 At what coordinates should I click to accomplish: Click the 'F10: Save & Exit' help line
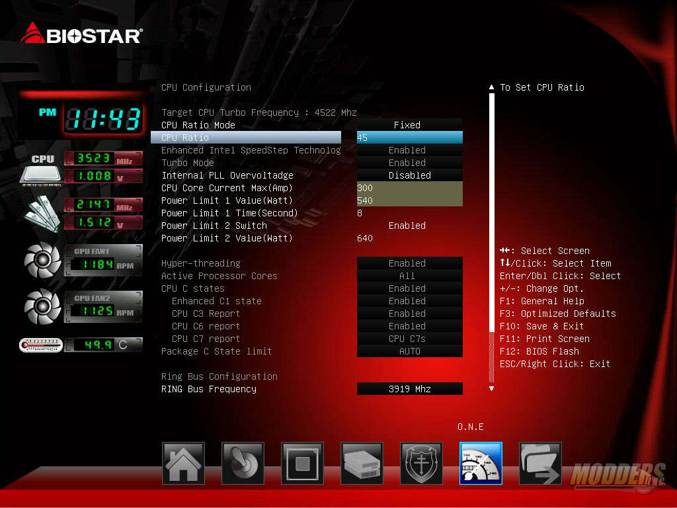click(542, 326)
